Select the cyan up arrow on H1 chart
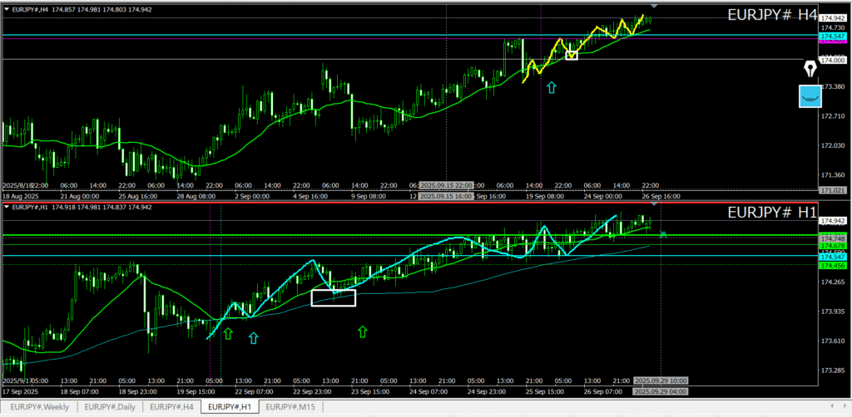852x417 pixels. [253, 337]
